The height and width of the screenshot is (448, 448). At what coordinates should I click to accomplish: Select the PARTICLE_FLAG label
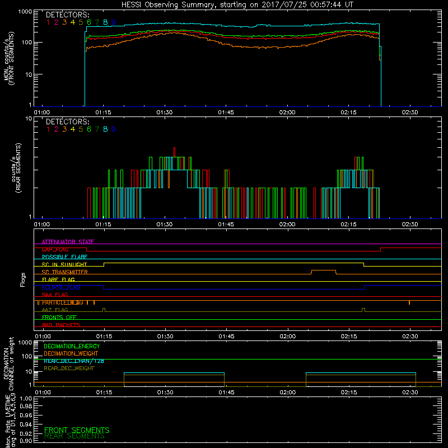point(63,302)
